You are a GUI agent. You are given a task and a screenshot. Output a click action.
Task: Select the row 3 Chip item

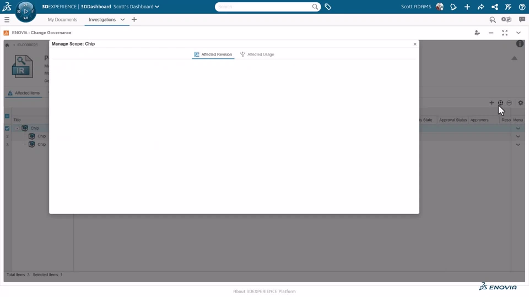point(41,145)
